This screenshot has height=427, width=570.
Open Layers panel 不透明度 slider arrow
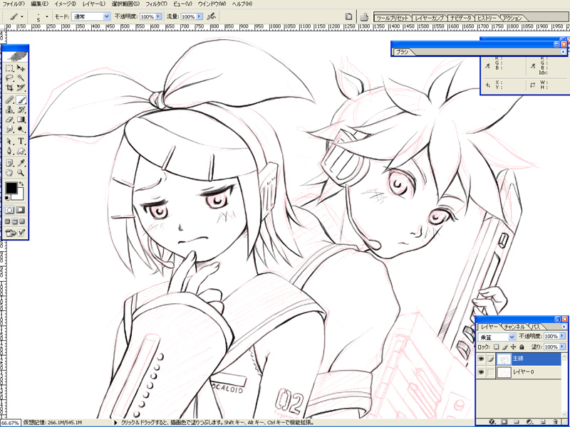(x=562, y=336)
